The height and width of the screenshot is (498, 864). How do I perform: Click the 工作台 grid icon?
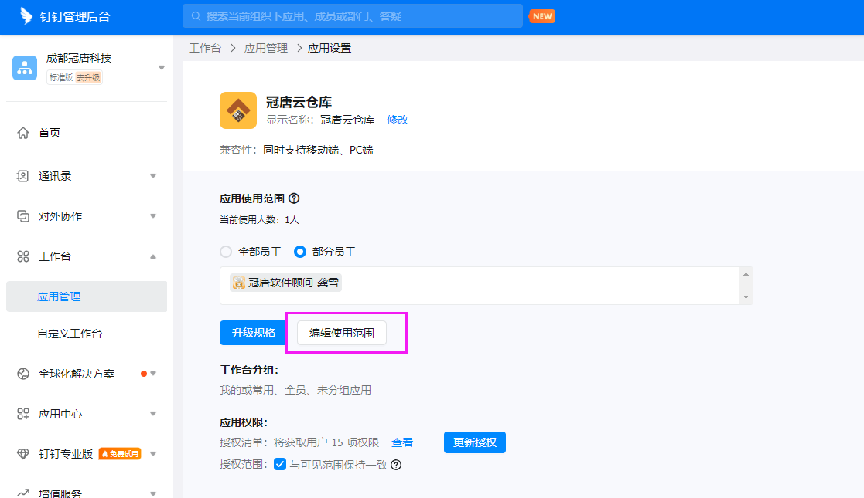(23, 256)
